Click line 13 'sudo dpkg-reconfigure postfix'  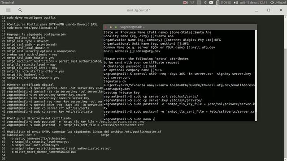pos(31,18)
